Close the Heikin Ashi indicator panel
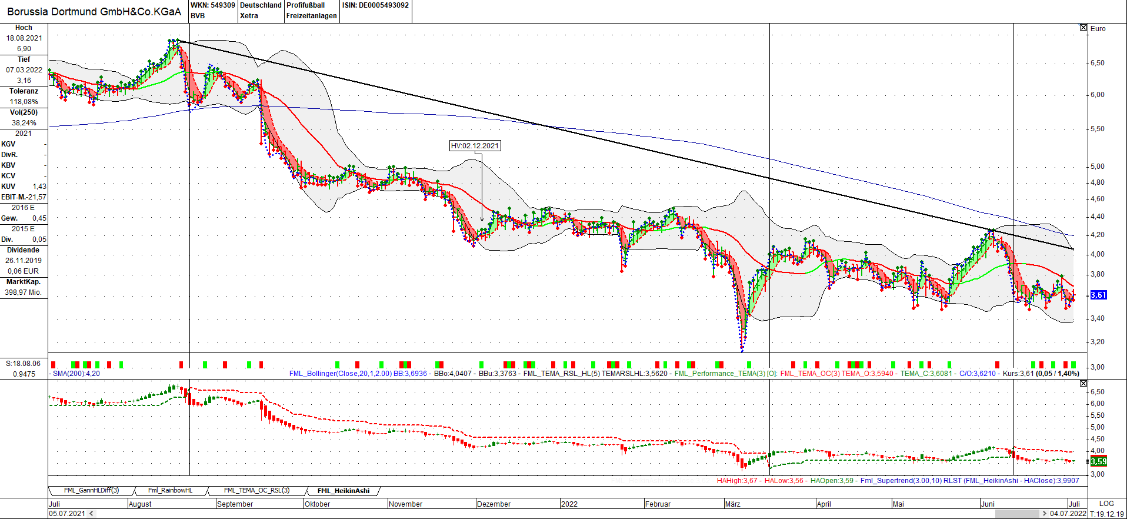The height and width of the screenshot is (519, 1127). [x=1083, y=384]
